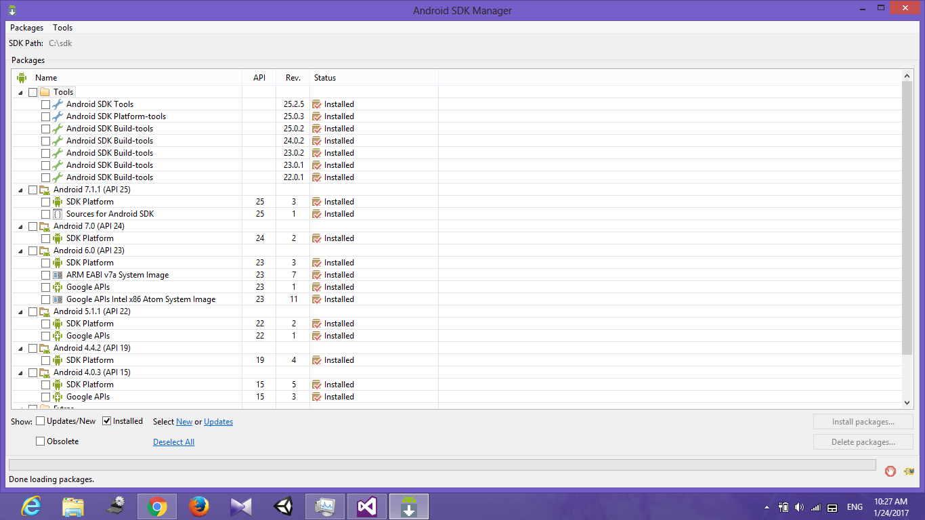The image size is (925, 520).
Task: Tick the Obsolete checkbox
Action: [41, 441]
